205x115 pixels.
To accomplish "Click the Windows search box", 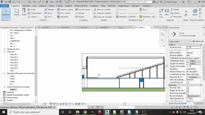I will coord(33,112).
